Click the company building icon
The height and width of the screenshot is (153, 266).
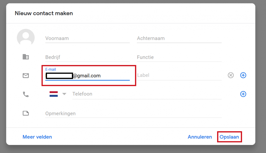point(26,57)
